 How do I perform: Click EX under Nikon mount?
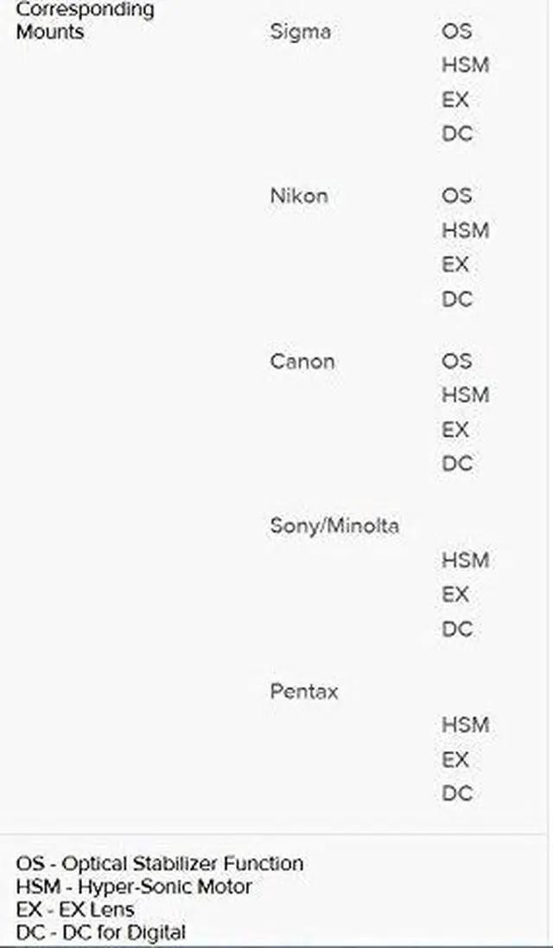click(455, 265)
